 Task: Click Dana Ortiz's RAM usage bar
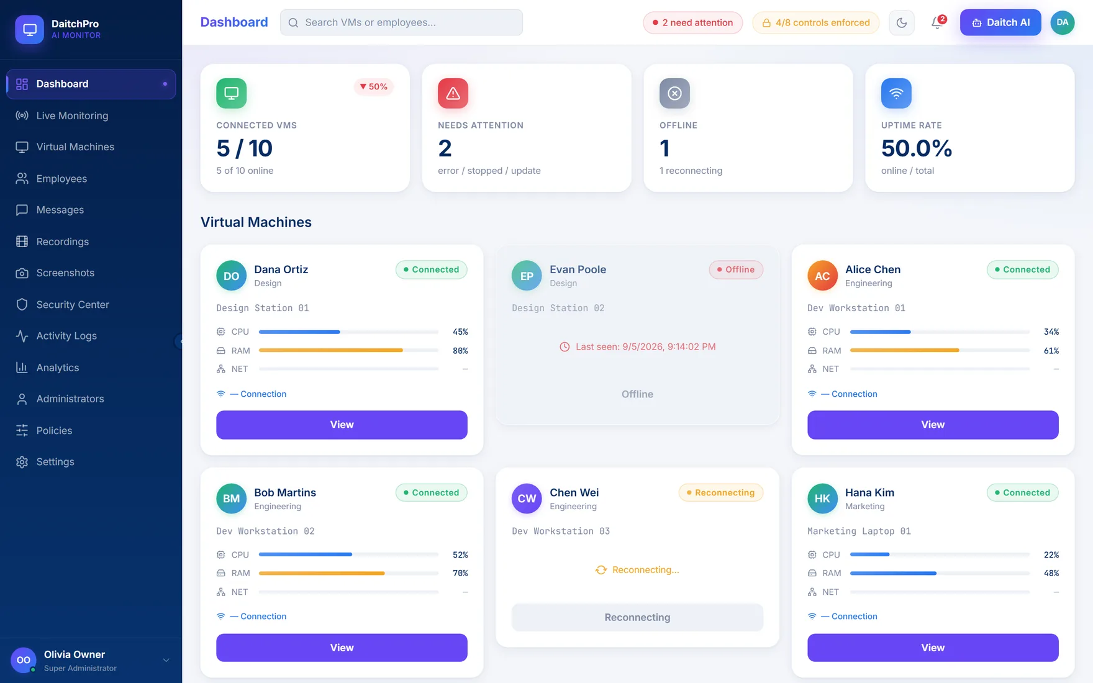point(348,350)
